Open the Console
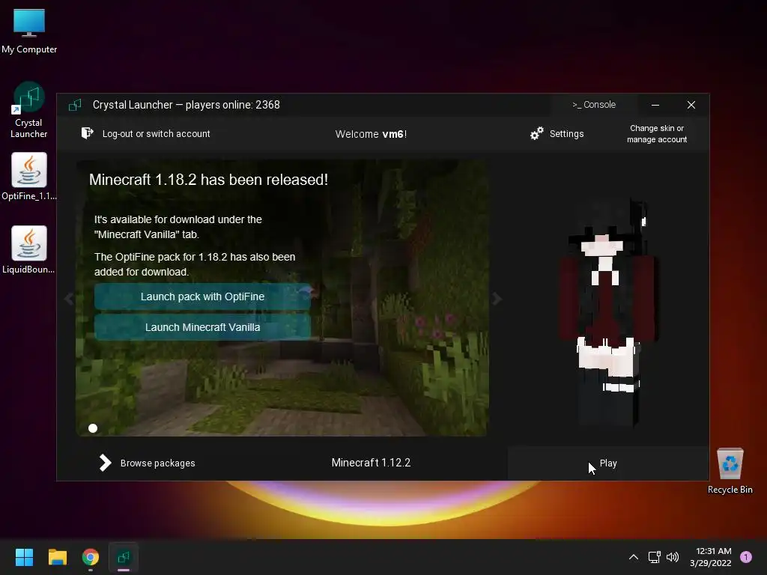This screenshot has width=767, height=575. pyautogui.click(x=594, y=105)
